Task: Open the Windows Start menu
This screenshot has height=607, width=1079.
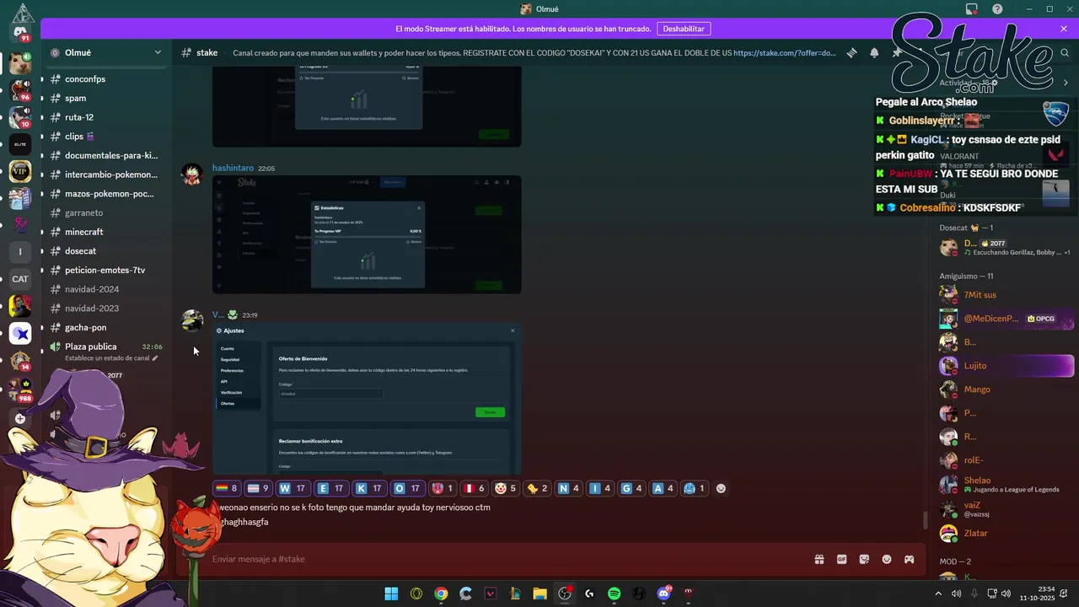Action: tap(391, 594)
